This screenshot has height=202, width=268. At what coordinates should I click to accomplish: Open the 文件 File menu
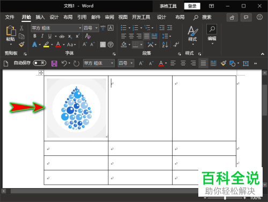pyautogui.click(x=10, y=17)
